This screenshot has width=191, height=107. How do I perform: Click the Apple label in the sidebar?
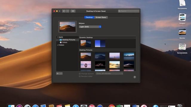(61, 37)
